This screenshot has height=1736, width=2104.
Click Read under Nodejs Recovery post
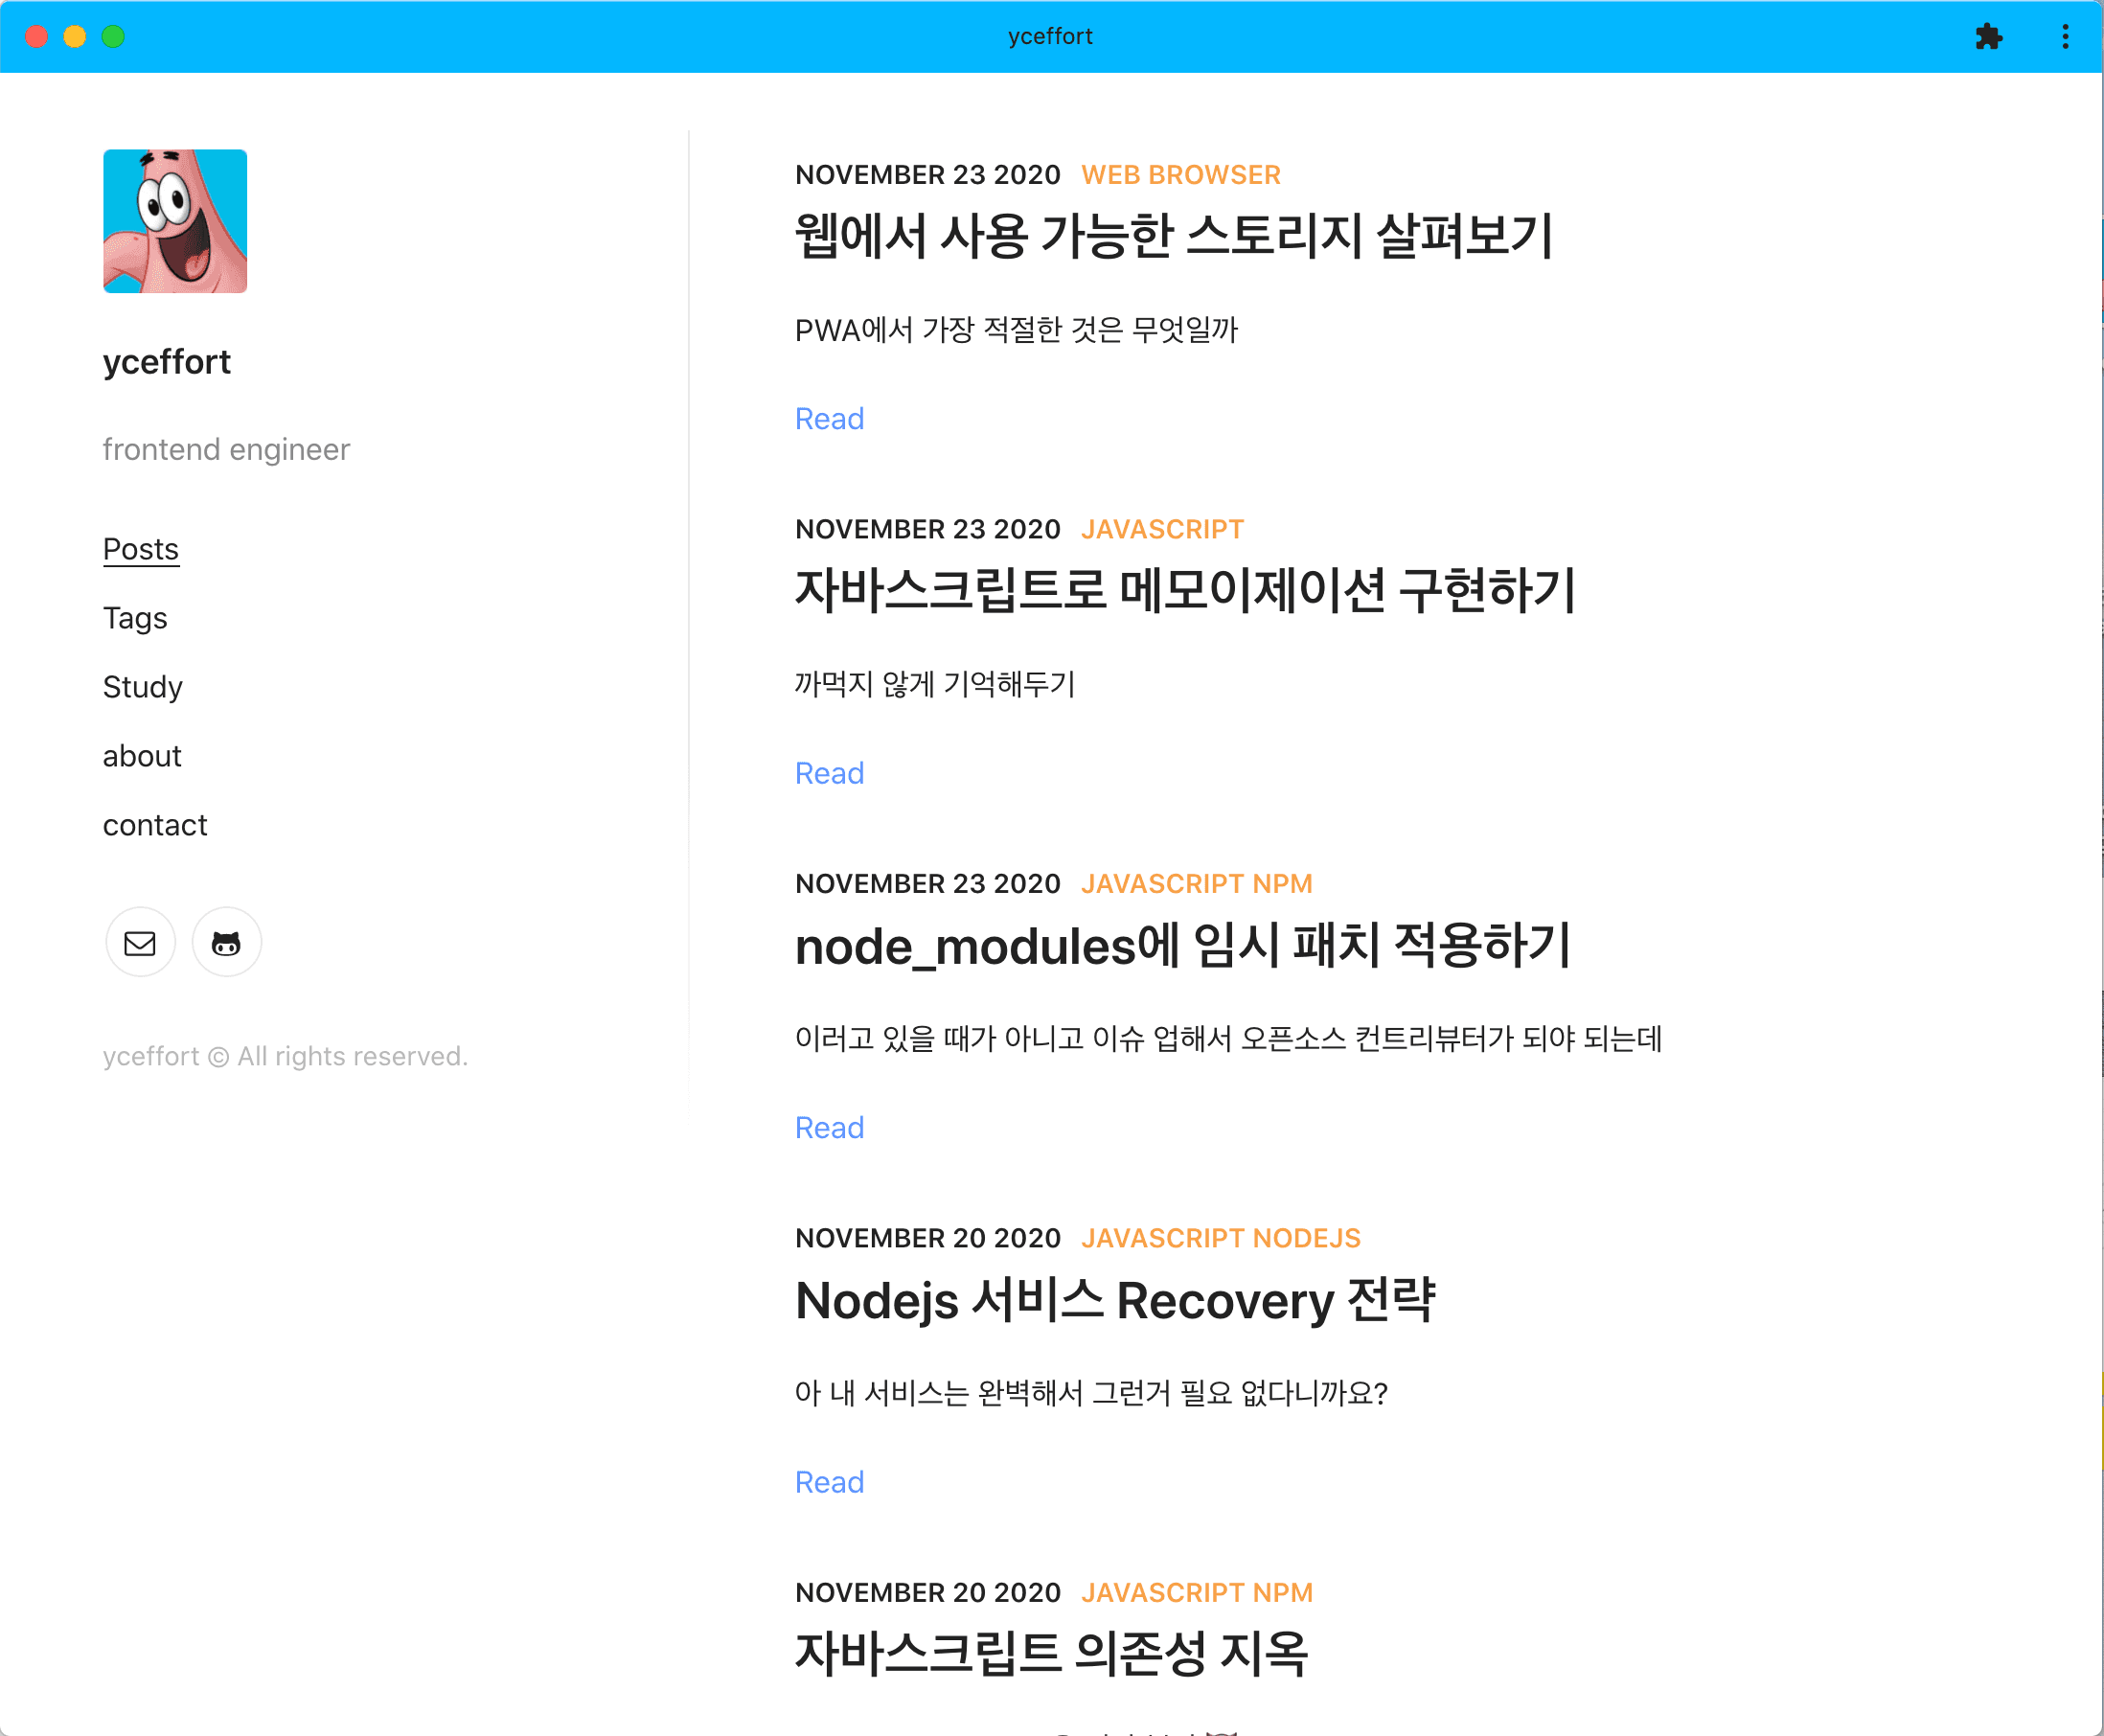(x=829, y=1482)
